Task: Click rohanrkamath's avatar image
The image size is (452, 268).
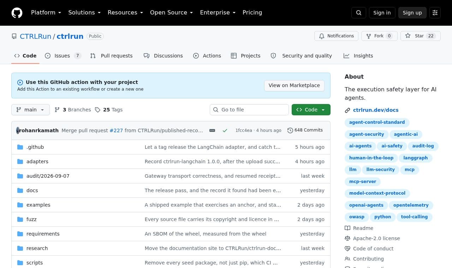Action: pos(18,130)
